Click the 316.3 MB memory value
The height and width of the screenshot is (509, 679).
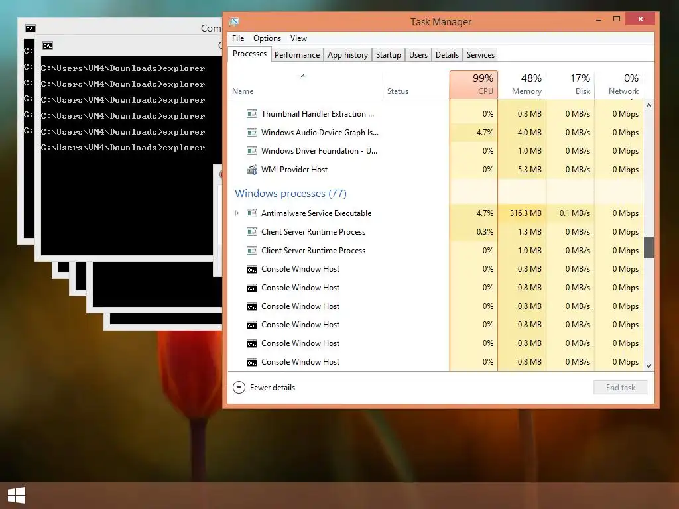tap(526, 213)
